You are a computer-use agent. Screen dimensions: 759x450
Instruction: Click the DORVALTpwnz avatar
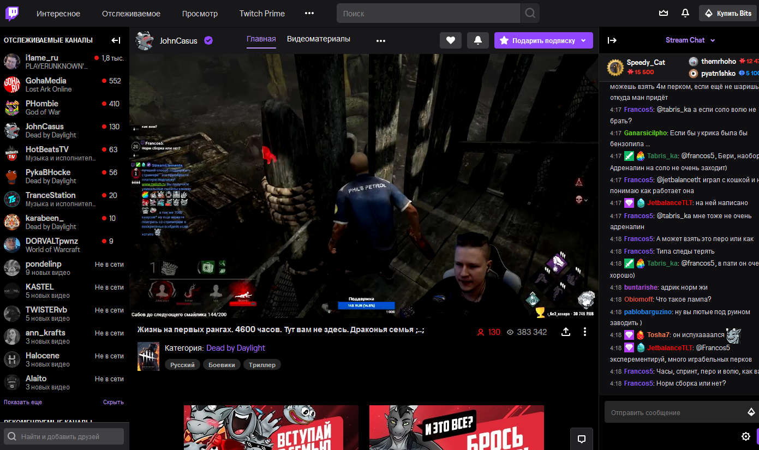12,245
